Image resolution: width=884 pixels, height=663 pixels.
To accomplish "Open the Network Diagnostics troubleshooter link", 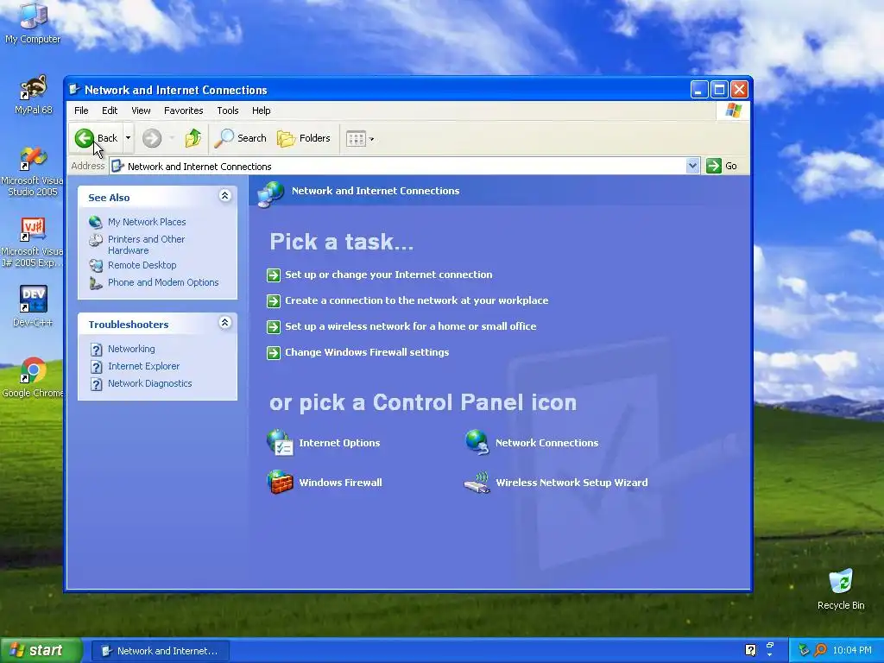I will 150,383.
